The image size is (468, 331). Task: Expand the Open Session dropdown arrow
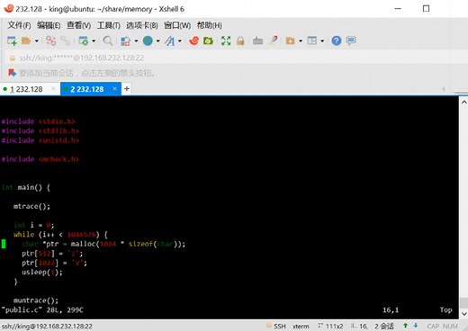[x=37, y=40]
